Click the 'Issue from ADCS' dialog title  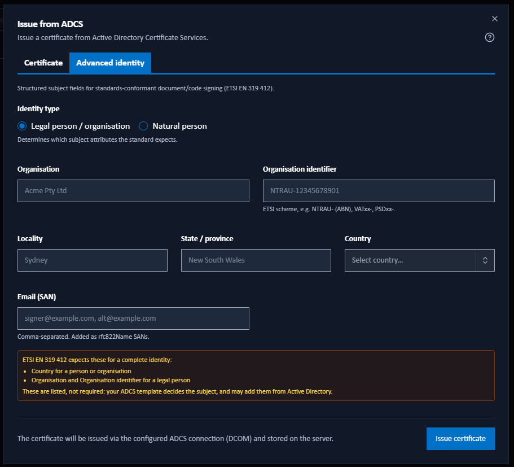coord(50,24)
